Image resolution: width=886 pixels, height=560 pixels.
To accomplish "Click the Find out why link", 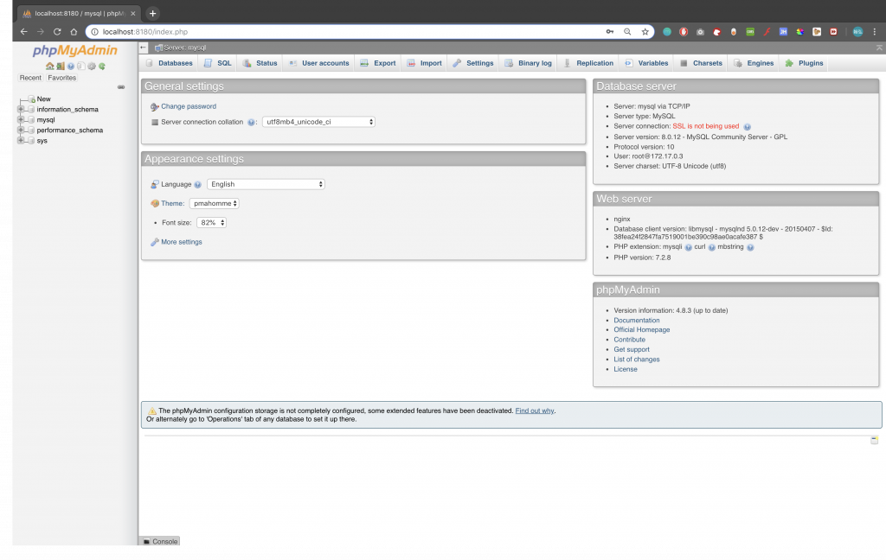I will coord(535,411).
